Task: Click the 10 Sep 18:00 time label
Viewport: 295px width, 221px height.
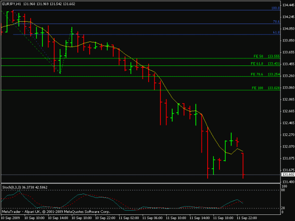Action: click(x=82, y=218)
